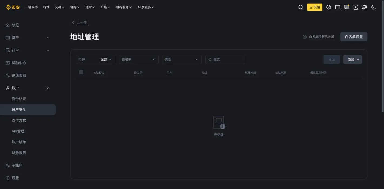
Task: Click the 地址来源 column header
Action: 281,73
